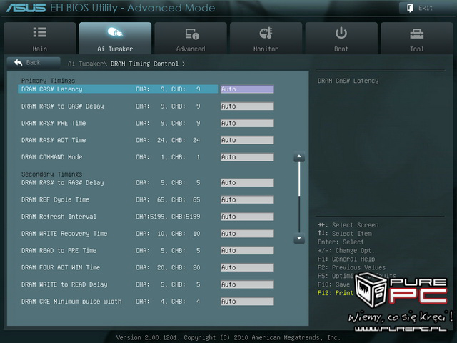Click DRAM WRITE to READ Delay Auto field
The image size is (457, 343).
point(247,284)
